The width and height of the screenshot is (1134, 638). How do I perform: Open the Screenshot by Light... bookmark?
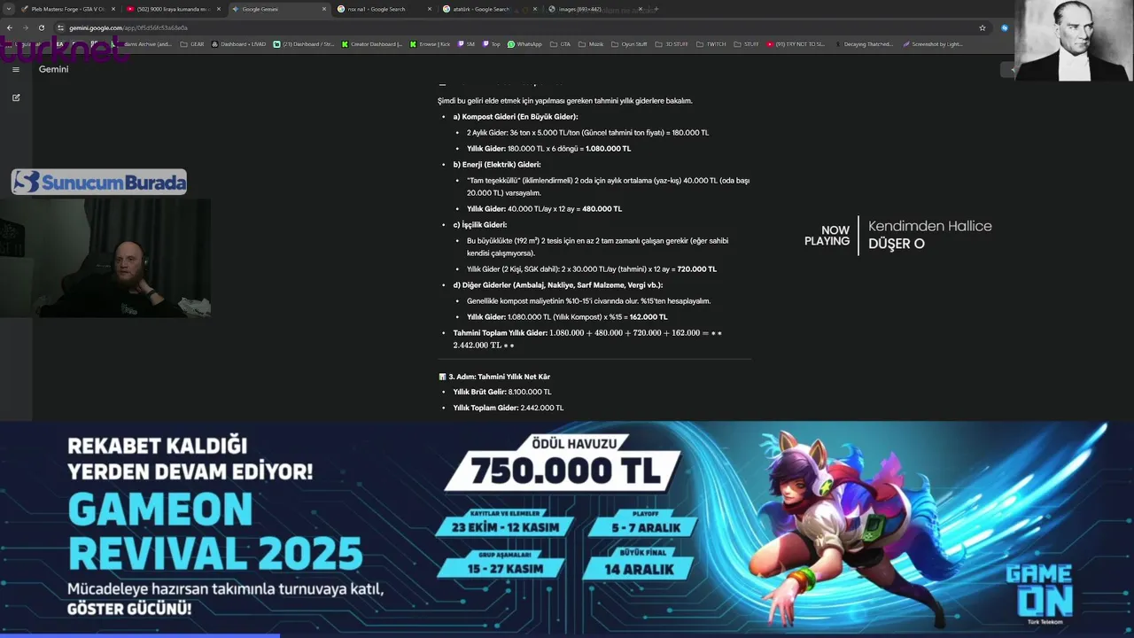[x=932, y=43]
